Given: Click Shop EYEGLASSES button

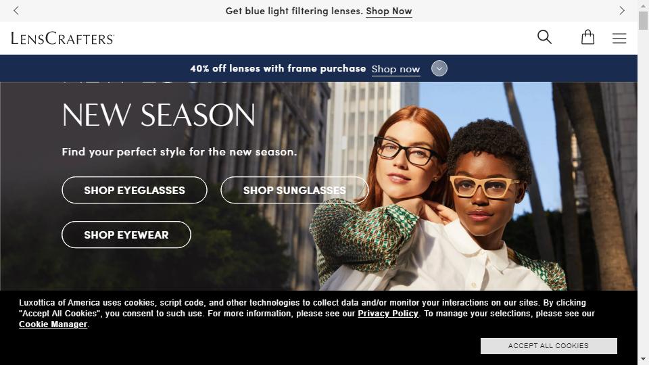Looking at the screenshot, I should [x=135, y=190].
